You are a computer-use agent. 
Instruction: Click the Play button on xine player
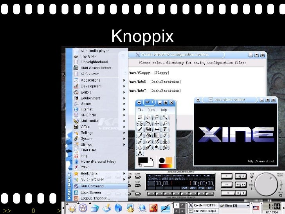click(228, 193)
